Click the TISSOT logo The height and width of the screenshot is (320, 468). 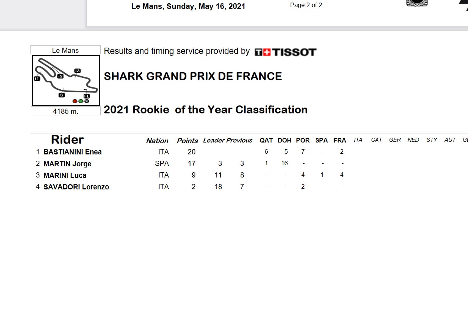(285, 52)
